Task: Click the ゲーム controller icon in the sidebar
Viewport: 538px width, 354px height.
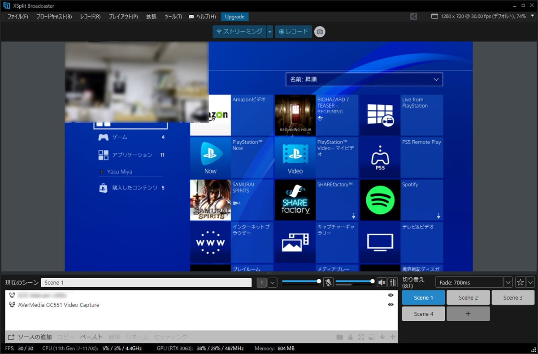Action: coord(103,137)
